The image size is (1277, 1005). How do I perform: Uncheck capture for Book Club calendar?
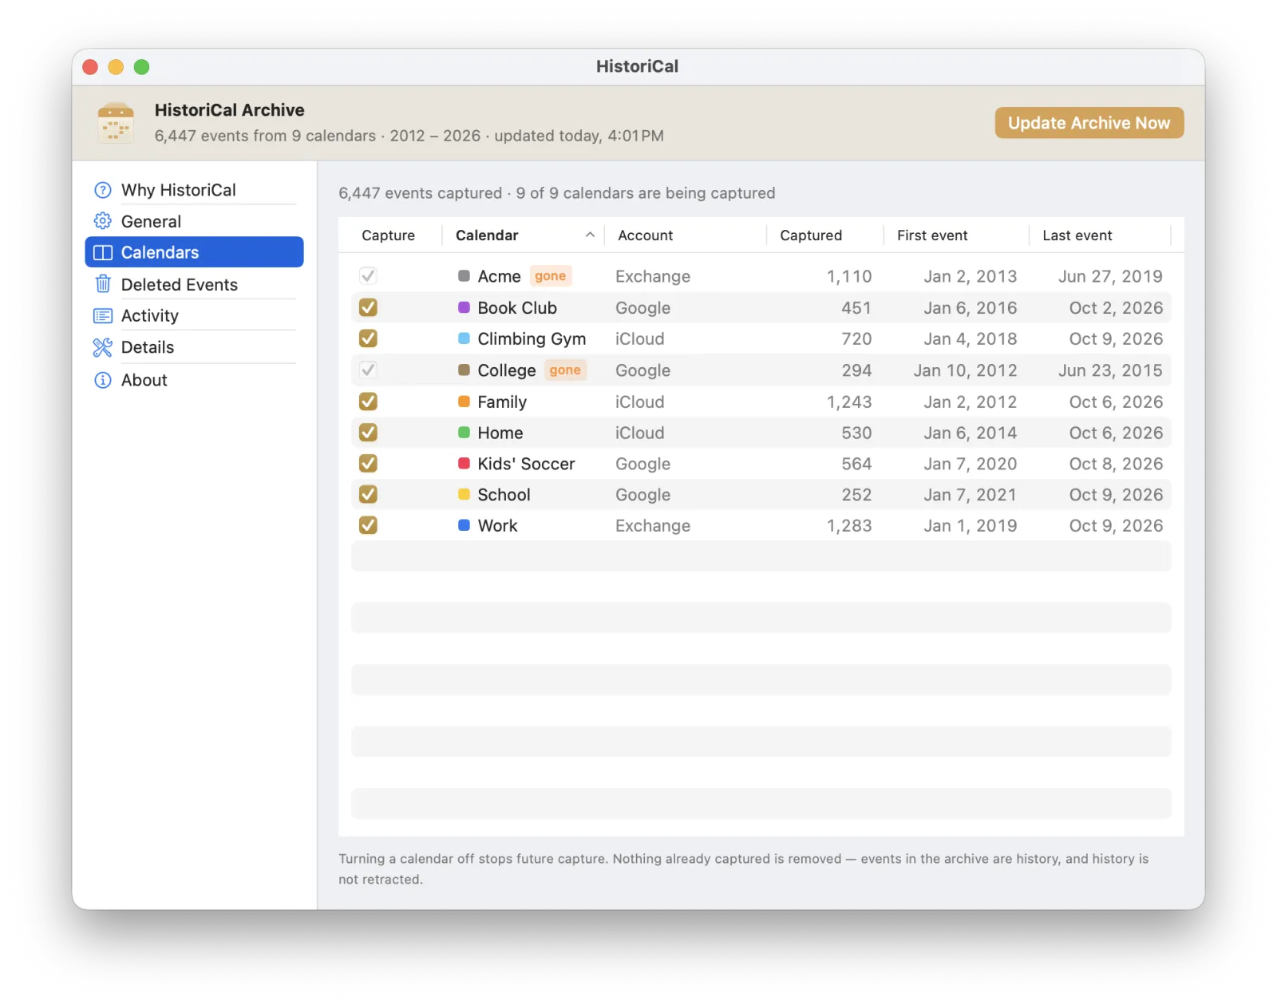(368, 307)
